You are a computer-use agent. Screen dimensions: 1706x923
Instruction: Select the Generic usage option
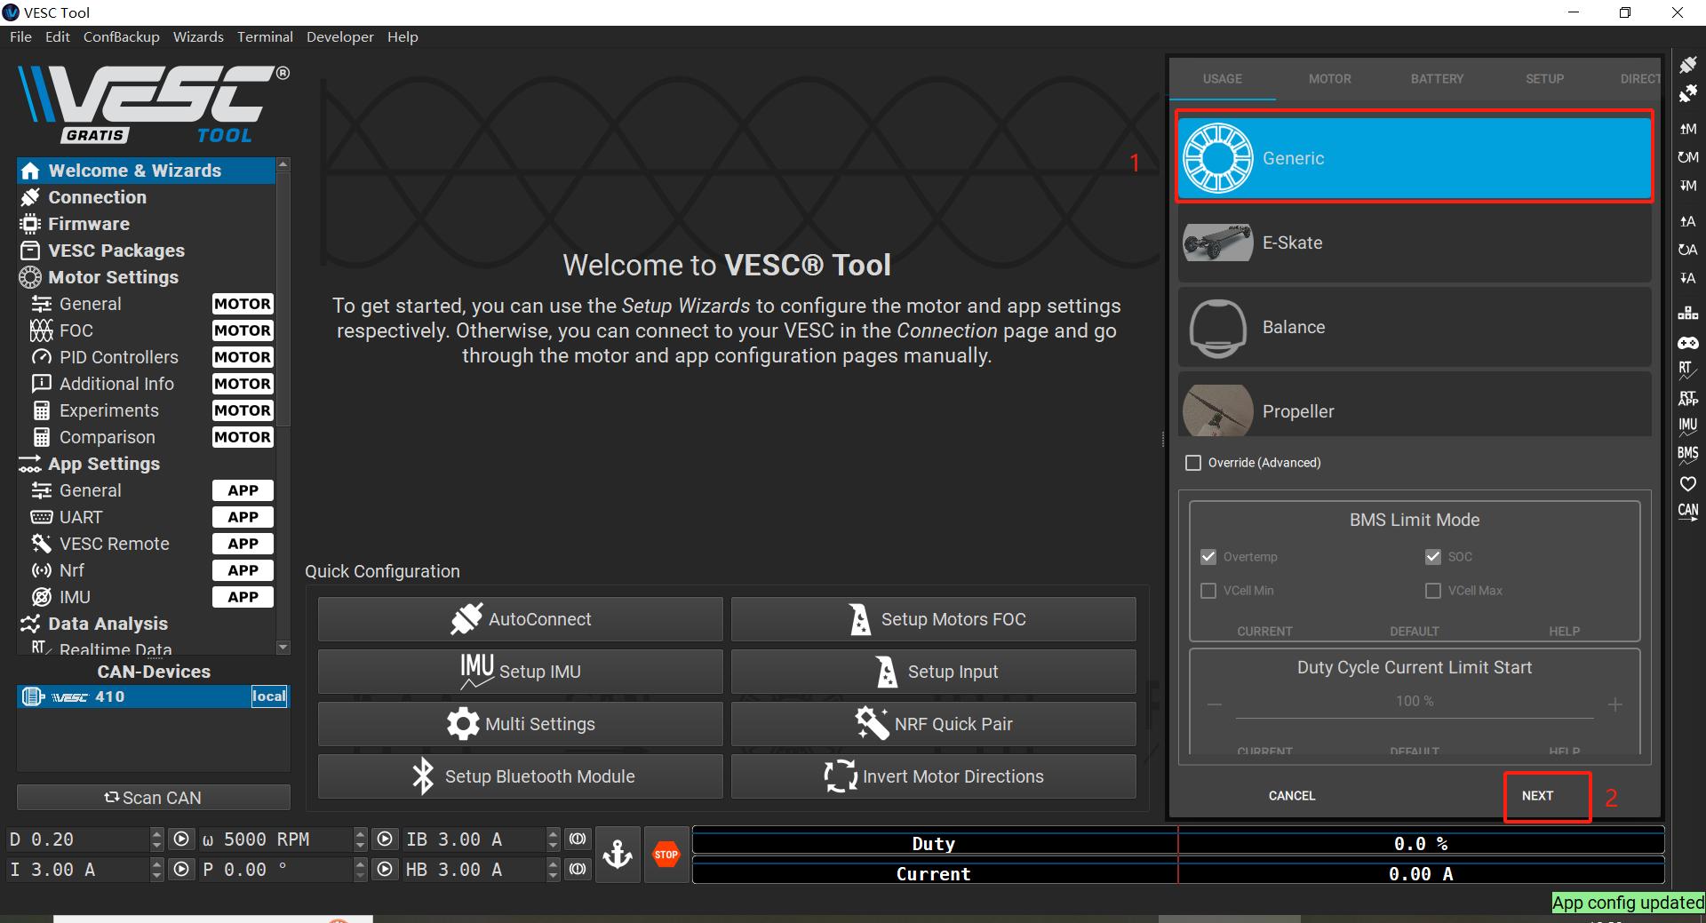pyautogui.click(x=1415, y=157)
